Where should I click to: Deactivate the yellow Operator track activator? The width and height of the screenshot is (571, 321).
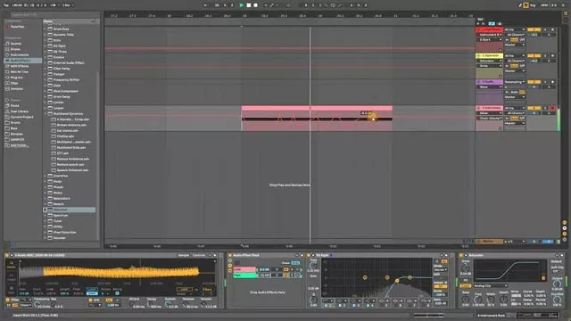[x=534, y=55]
